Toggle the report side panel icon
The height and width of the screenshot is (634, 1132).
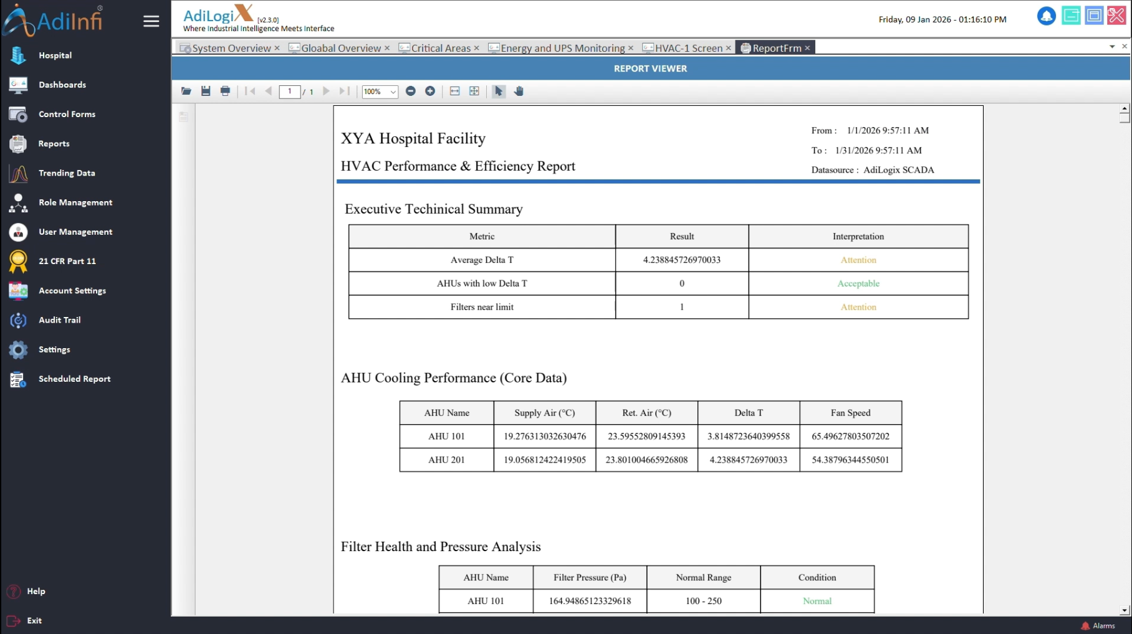tap(183, 116)
